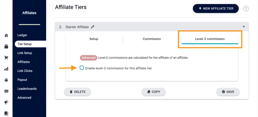Open Payout in the Affiliates menu
Screen dimensions: 258x117
[x=22, y=80]
